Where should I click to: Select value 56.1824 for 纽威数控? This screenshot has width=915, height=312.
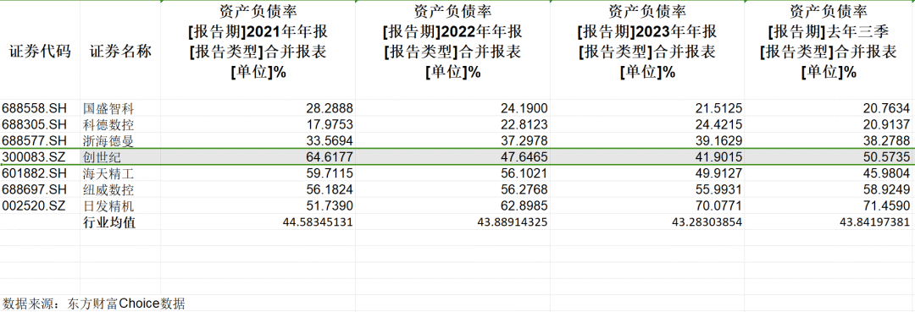click(258, 189)
